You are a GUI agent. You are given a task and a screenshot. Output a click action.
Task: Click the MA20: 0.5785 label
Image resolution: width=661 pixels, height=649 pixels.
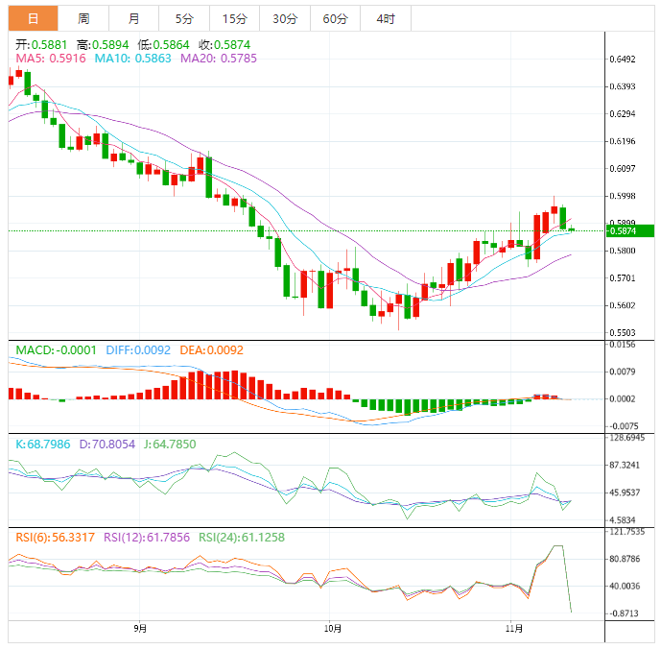point(219,59)
